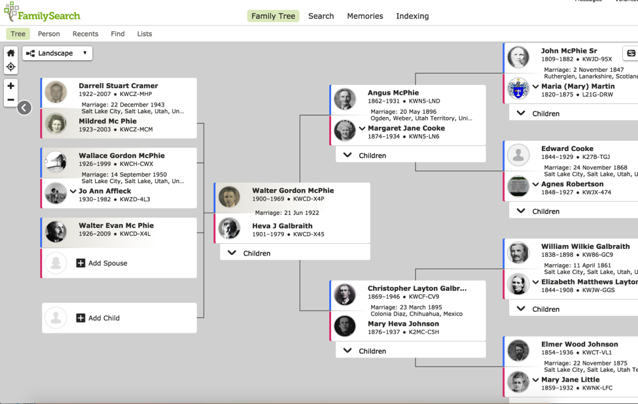Click the FamilySearch logo

(42, 13)
